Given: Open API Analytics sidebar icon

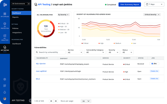Looking at the screenshot, I should pyautogui.click(x=5, y=37).
